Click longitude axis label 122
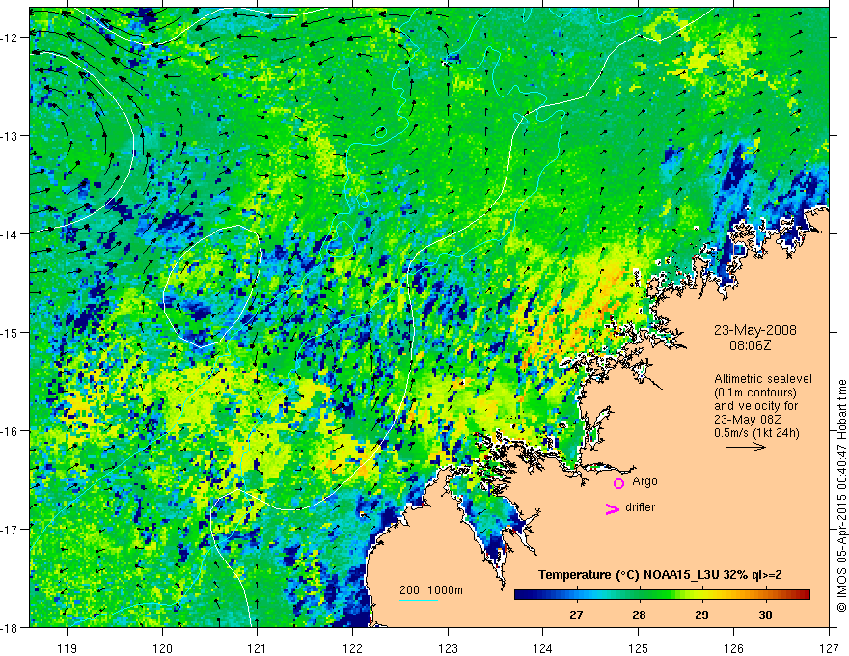Viewport: 849px width, 656px height. pyautogui.click(x=352, y=648)
